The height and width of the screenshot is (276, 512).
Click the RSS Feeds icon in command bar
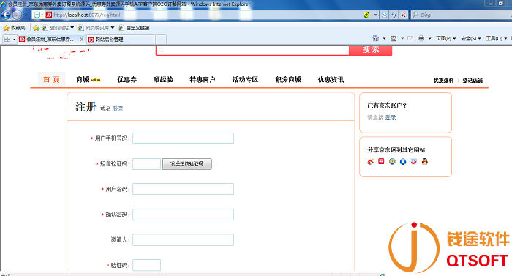pyautogui.click(x=394, y=38)
